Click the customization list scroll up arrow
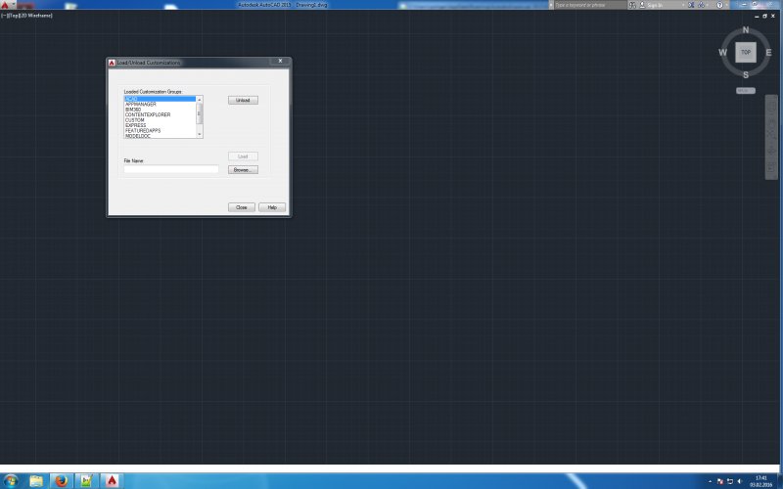Viewport: 783px width, 489px height. point(200,100)
